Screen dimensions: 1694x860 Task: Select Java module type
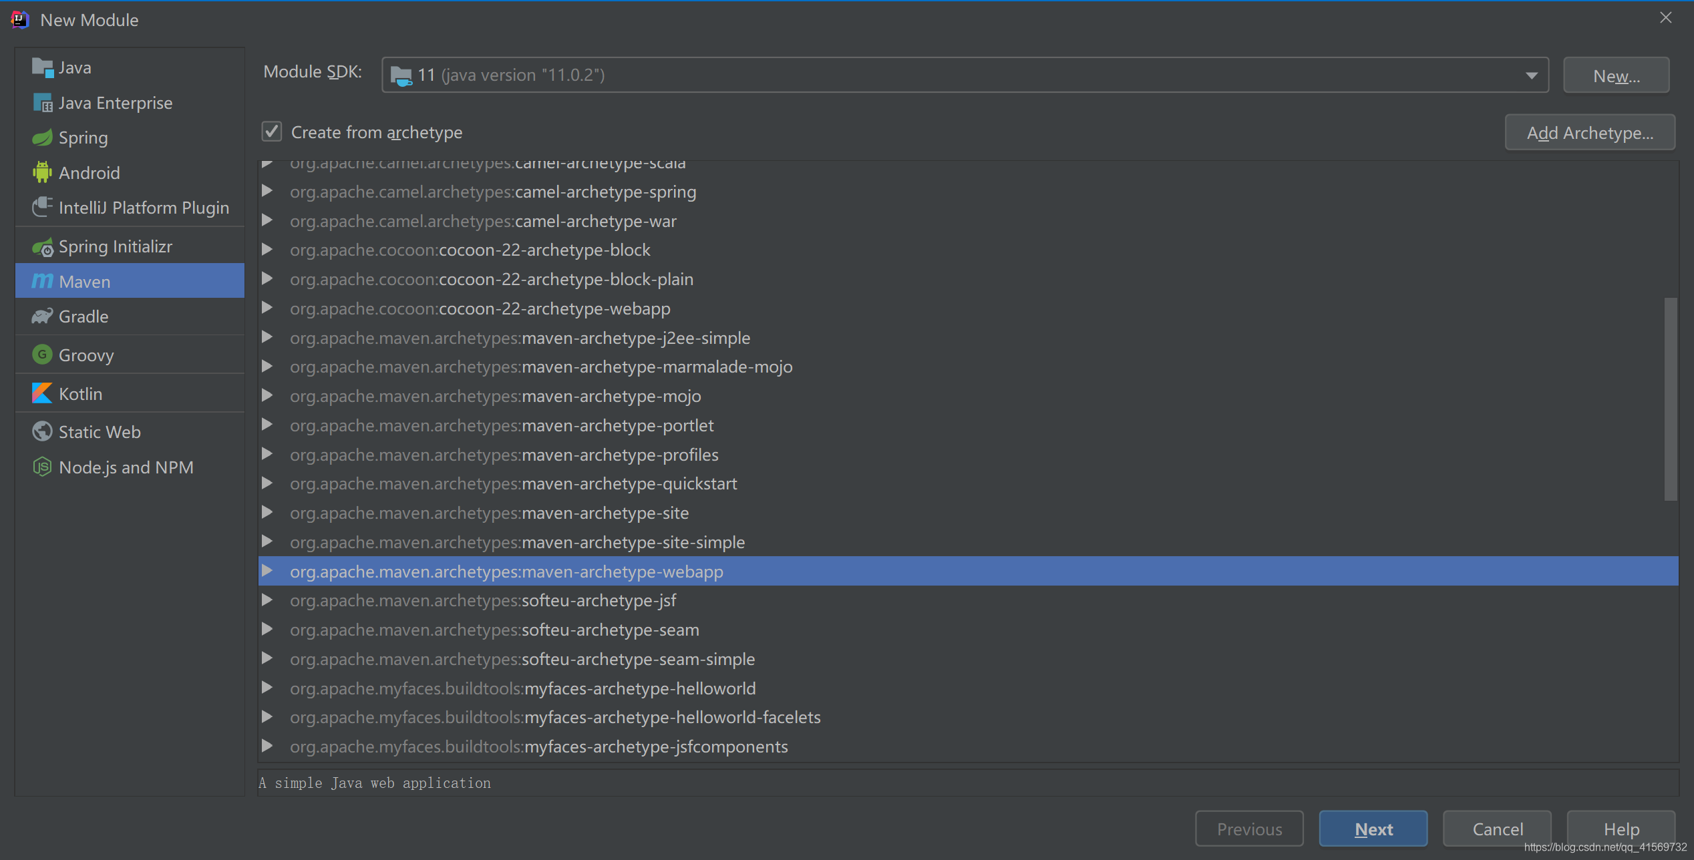tap(130, 67)
